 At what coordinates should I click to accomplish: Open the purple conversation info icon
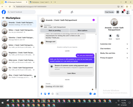point(94,20)
